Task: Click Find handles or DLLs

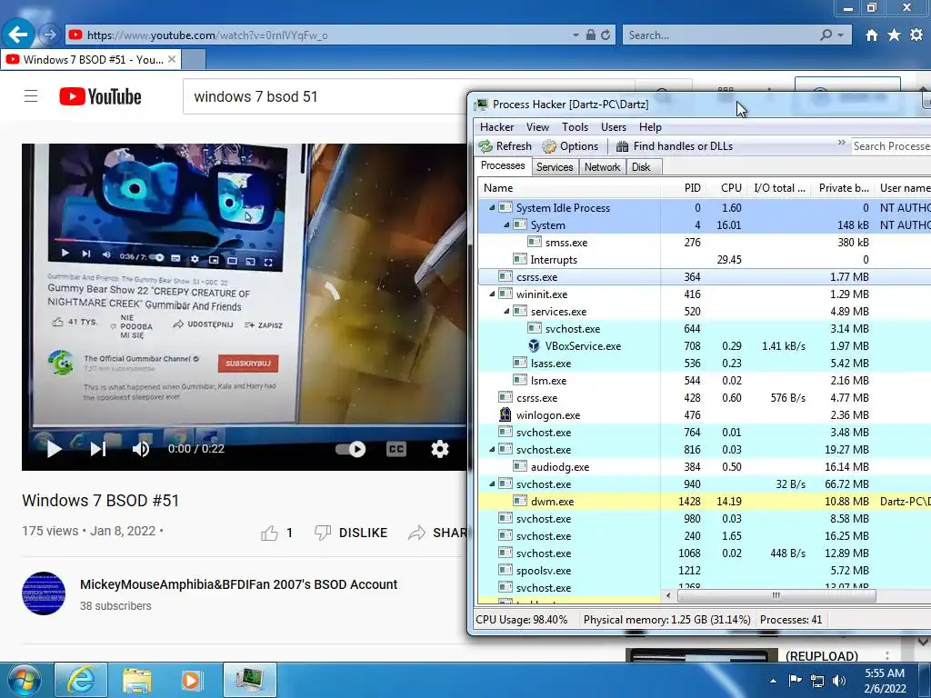Action: [675, 146]
